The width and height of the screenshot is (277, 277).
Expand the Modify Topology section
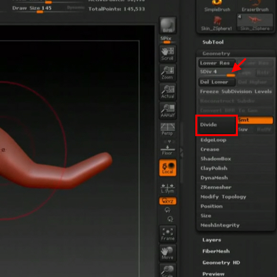[x=224, y=197]
